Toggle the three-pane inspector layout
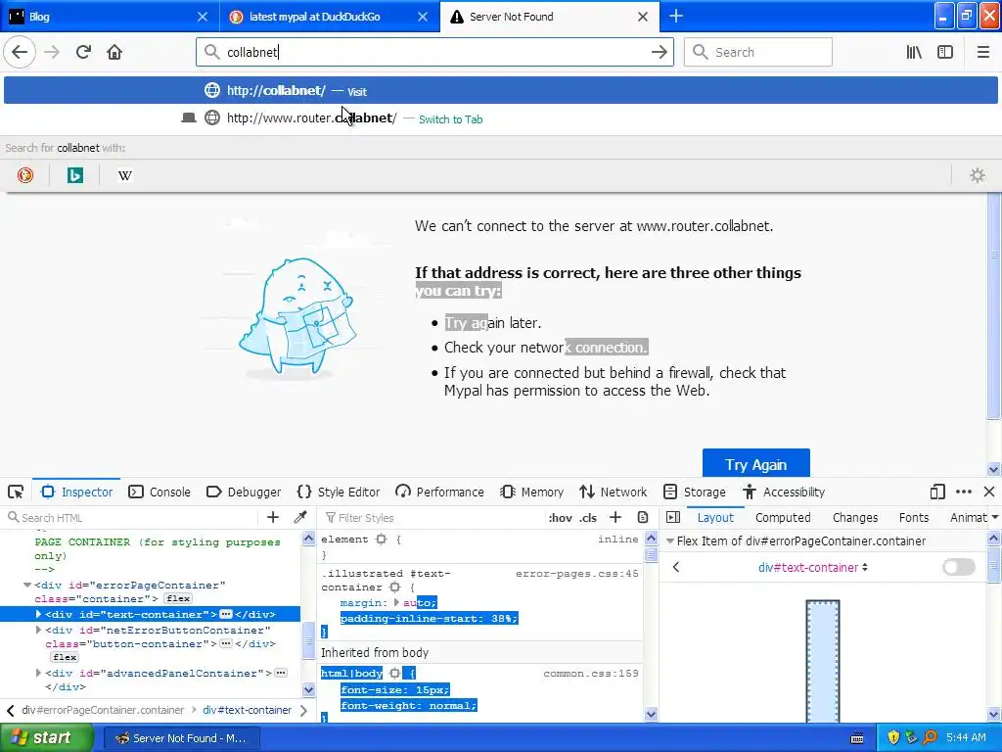Screen dimensions: 1002x752 click(673, 517)
